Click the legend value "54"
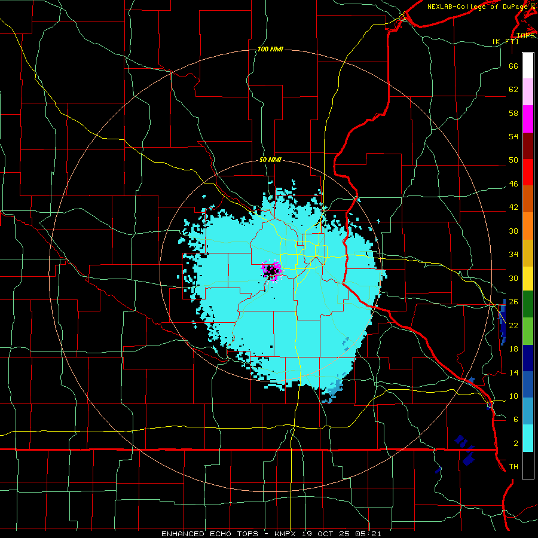 [x=513, y=136]
